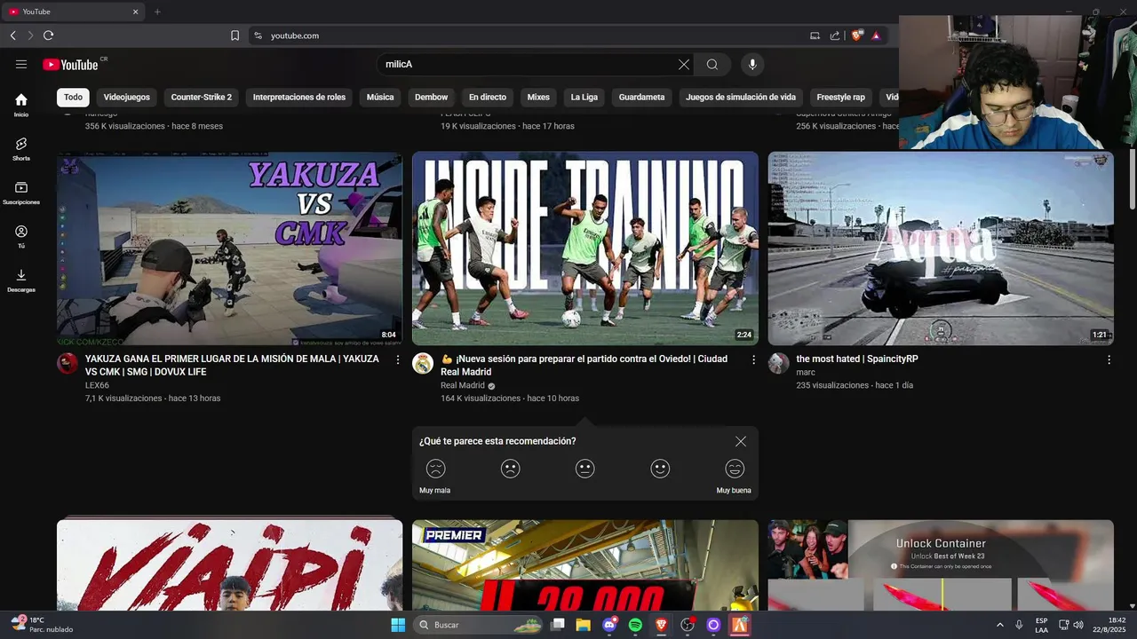Filter by Counter-Strike 2 chip
This screenshot has height=639, width=1137.
coord(202,98)
